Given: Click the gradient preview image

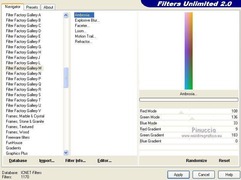Looking at the screenshot, I should (x=188, y=51).
